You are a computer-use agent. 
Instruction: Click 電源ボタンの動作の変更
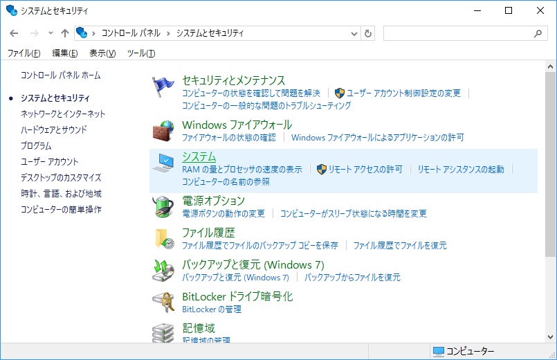tap(223, 214)
